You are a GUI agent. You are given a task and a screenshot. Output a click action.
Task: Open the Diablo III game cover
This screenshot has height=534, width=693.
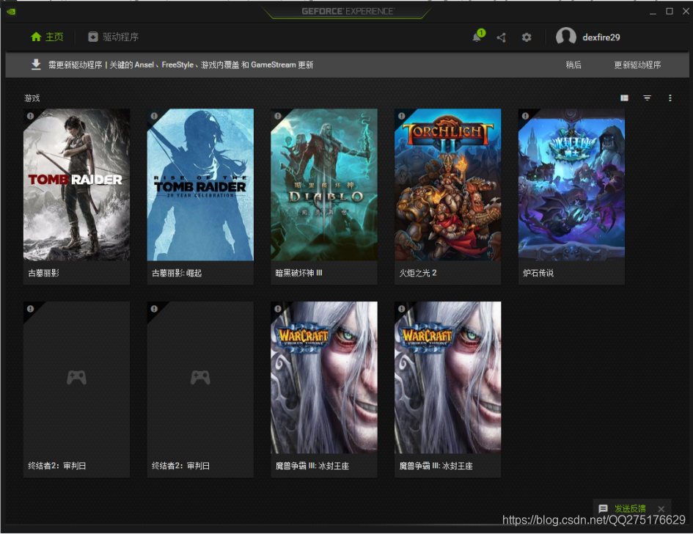pyautogui.click(x=324, y=184)
